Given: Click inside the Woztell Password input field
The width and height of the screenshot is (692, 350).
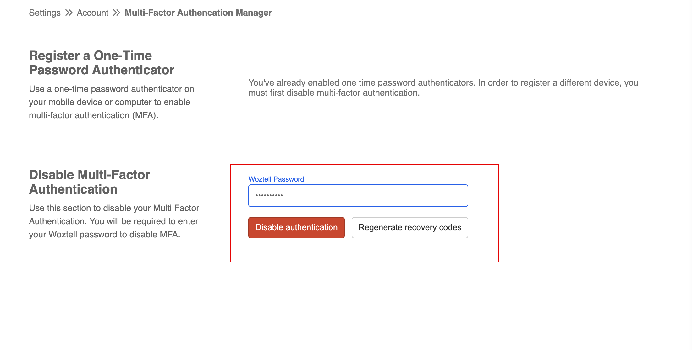Looking at the screenshot, I should pyautogui.click(x=358, y=195).
